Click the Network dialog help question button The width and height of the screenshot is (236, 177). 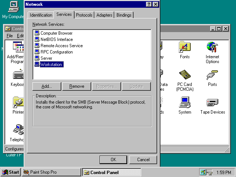[x=149, y=4]
